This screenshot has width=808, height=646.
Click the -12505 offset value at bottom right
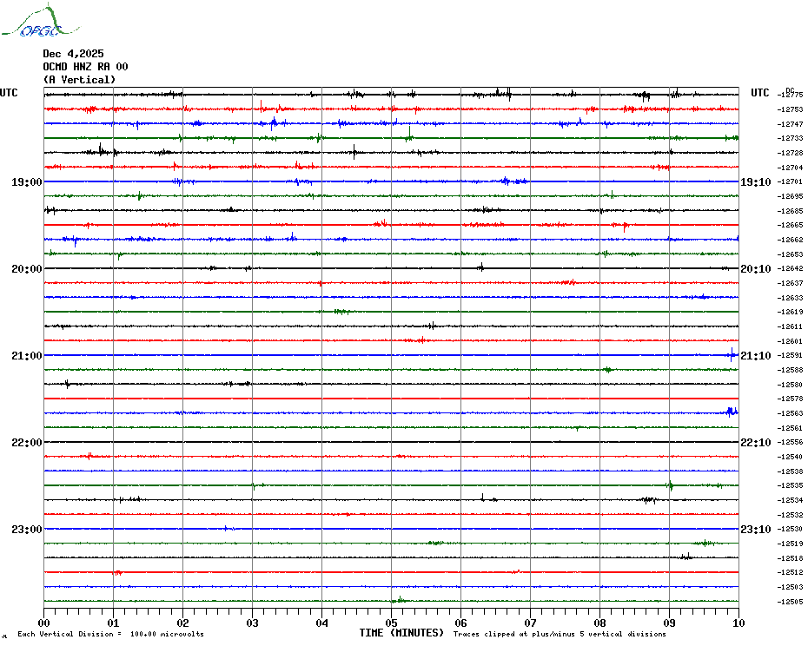pos(791,602)
